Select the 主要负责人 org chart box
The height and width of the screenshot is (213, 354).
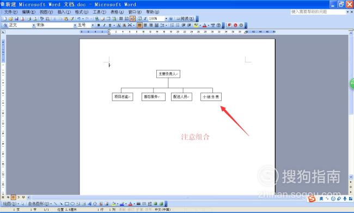pos(168,74)
